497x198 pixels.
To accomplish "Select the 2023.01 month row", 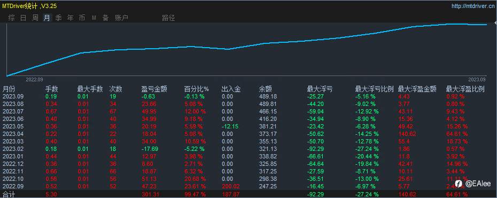I will point(248,156).
